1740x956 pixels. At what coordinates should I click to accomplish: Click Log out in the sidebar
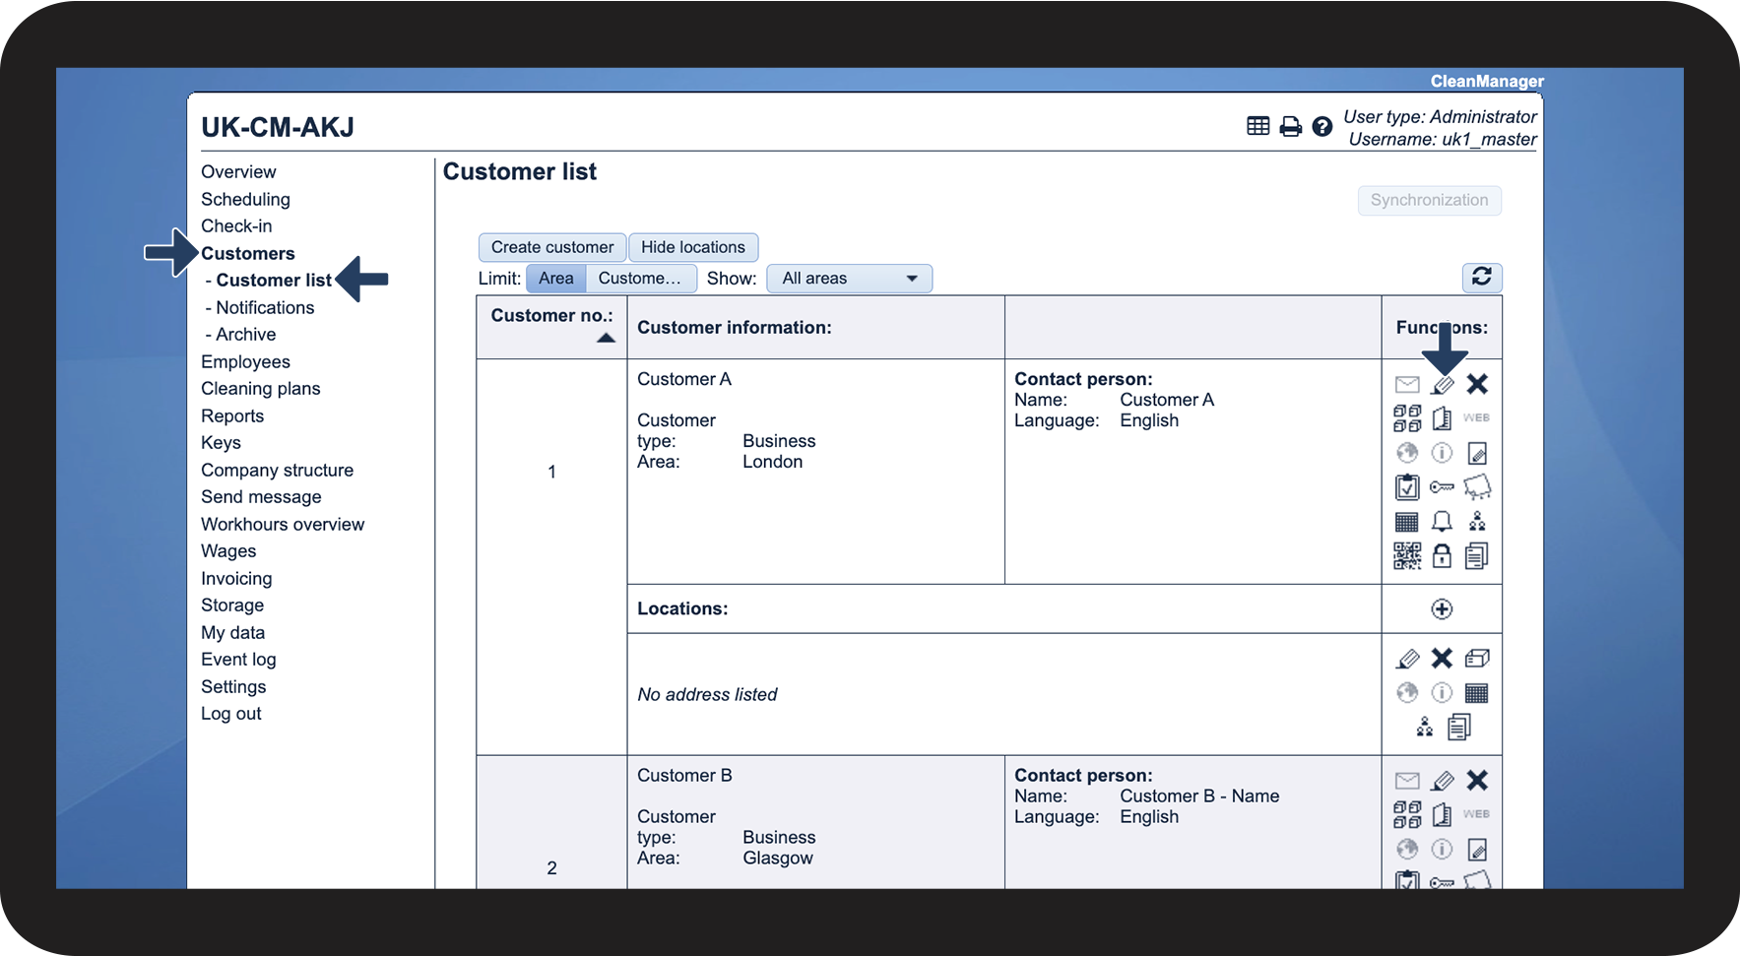click(x=231, y=714)
